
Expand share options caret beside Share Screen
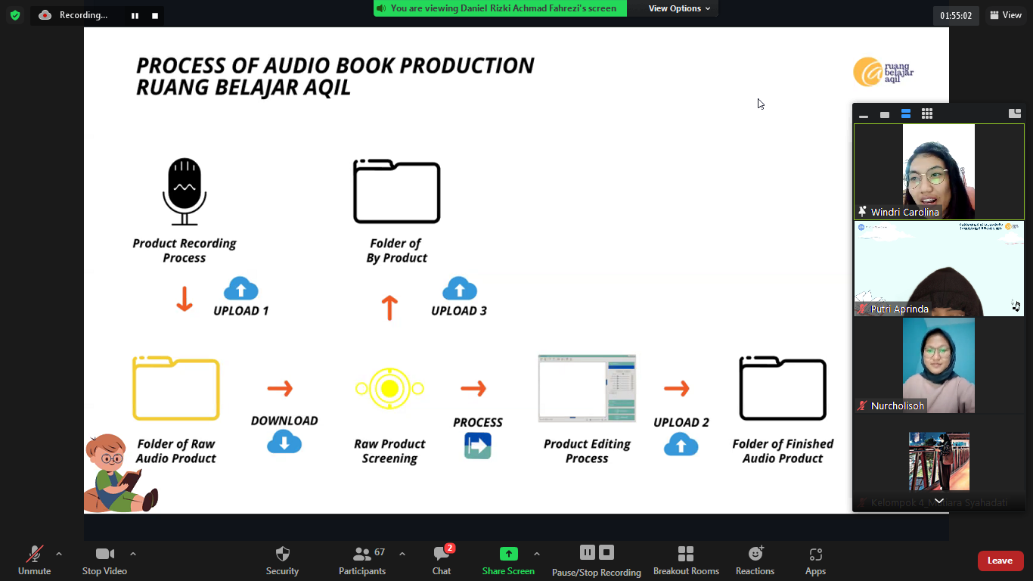tap(537, 554)
